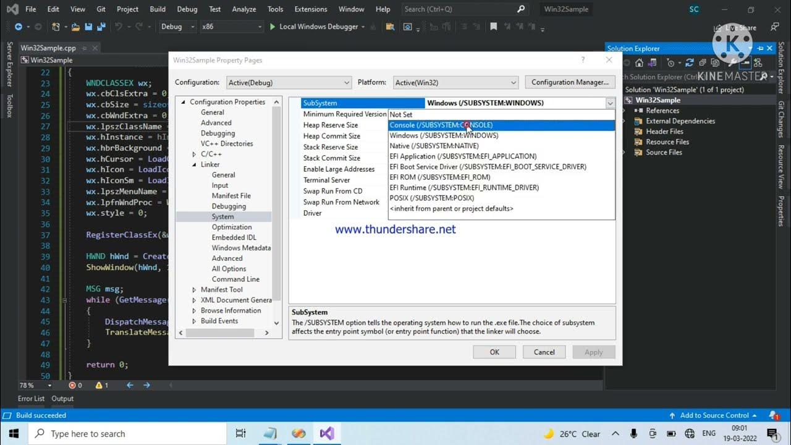Select POSIX (/SUBSYSTEM:POSIX) option
This screenshot has height=445, width=791.
[502, 198]
